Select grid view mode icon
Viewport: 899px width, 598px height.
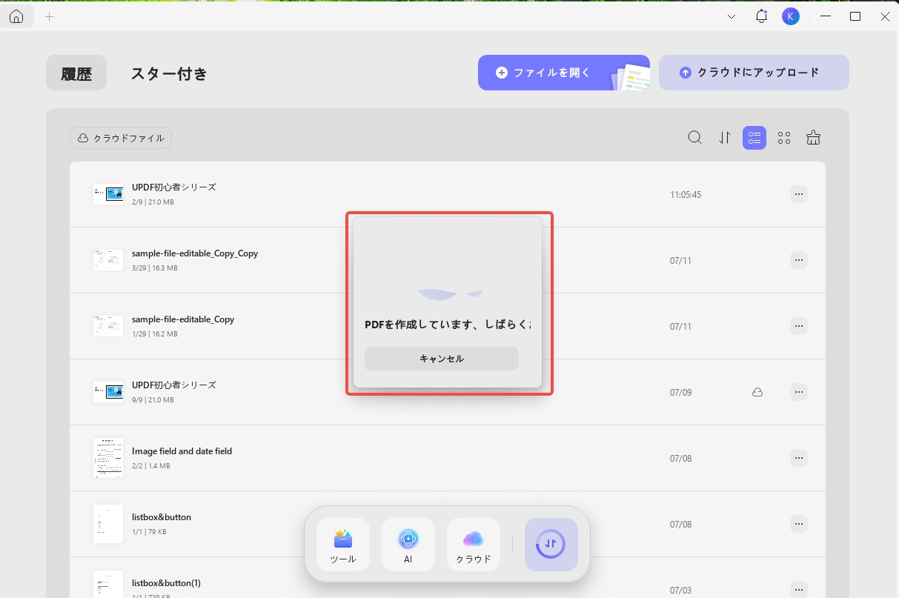coord(784,138)
